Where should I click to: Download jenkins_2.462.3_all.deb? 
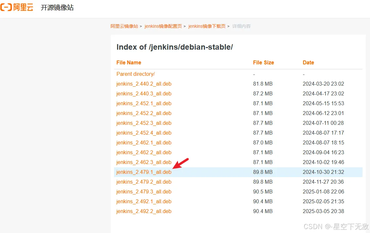click(144, 162)
